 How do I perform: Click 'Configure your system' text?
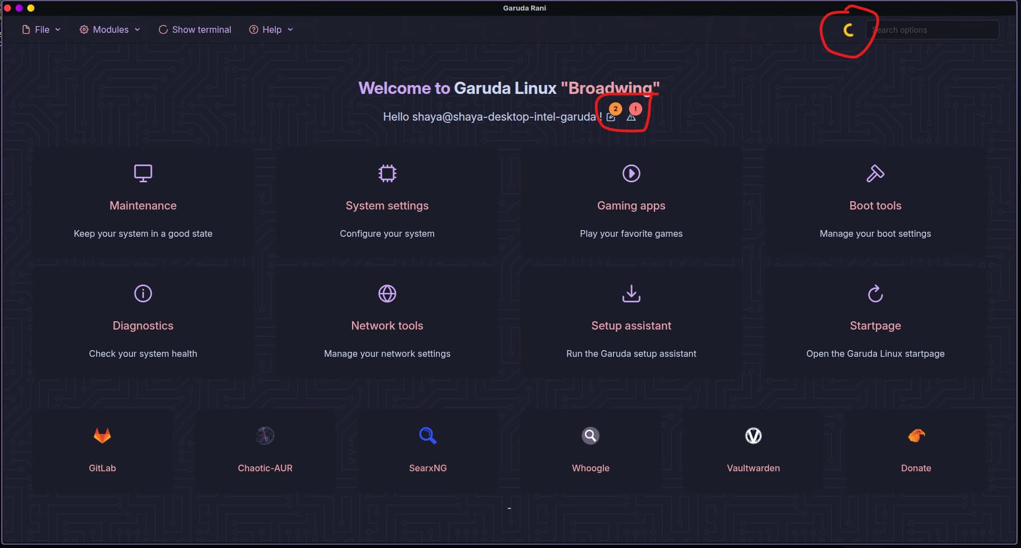(x=387, y=233)
